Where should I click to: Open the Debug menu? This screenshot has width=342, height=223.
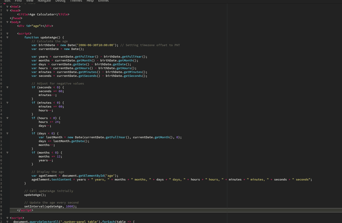[x=60, y=1]
